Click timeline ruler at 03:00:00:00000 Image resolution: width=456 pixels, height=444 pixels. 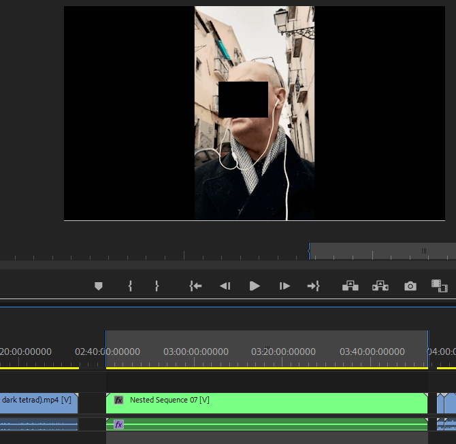[196, 352]
